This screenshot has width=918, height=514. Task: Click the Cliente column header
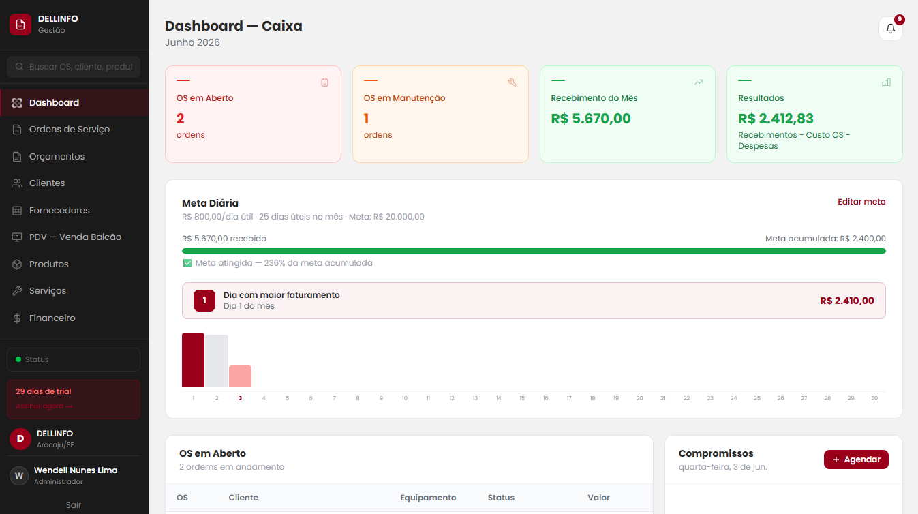243,498
